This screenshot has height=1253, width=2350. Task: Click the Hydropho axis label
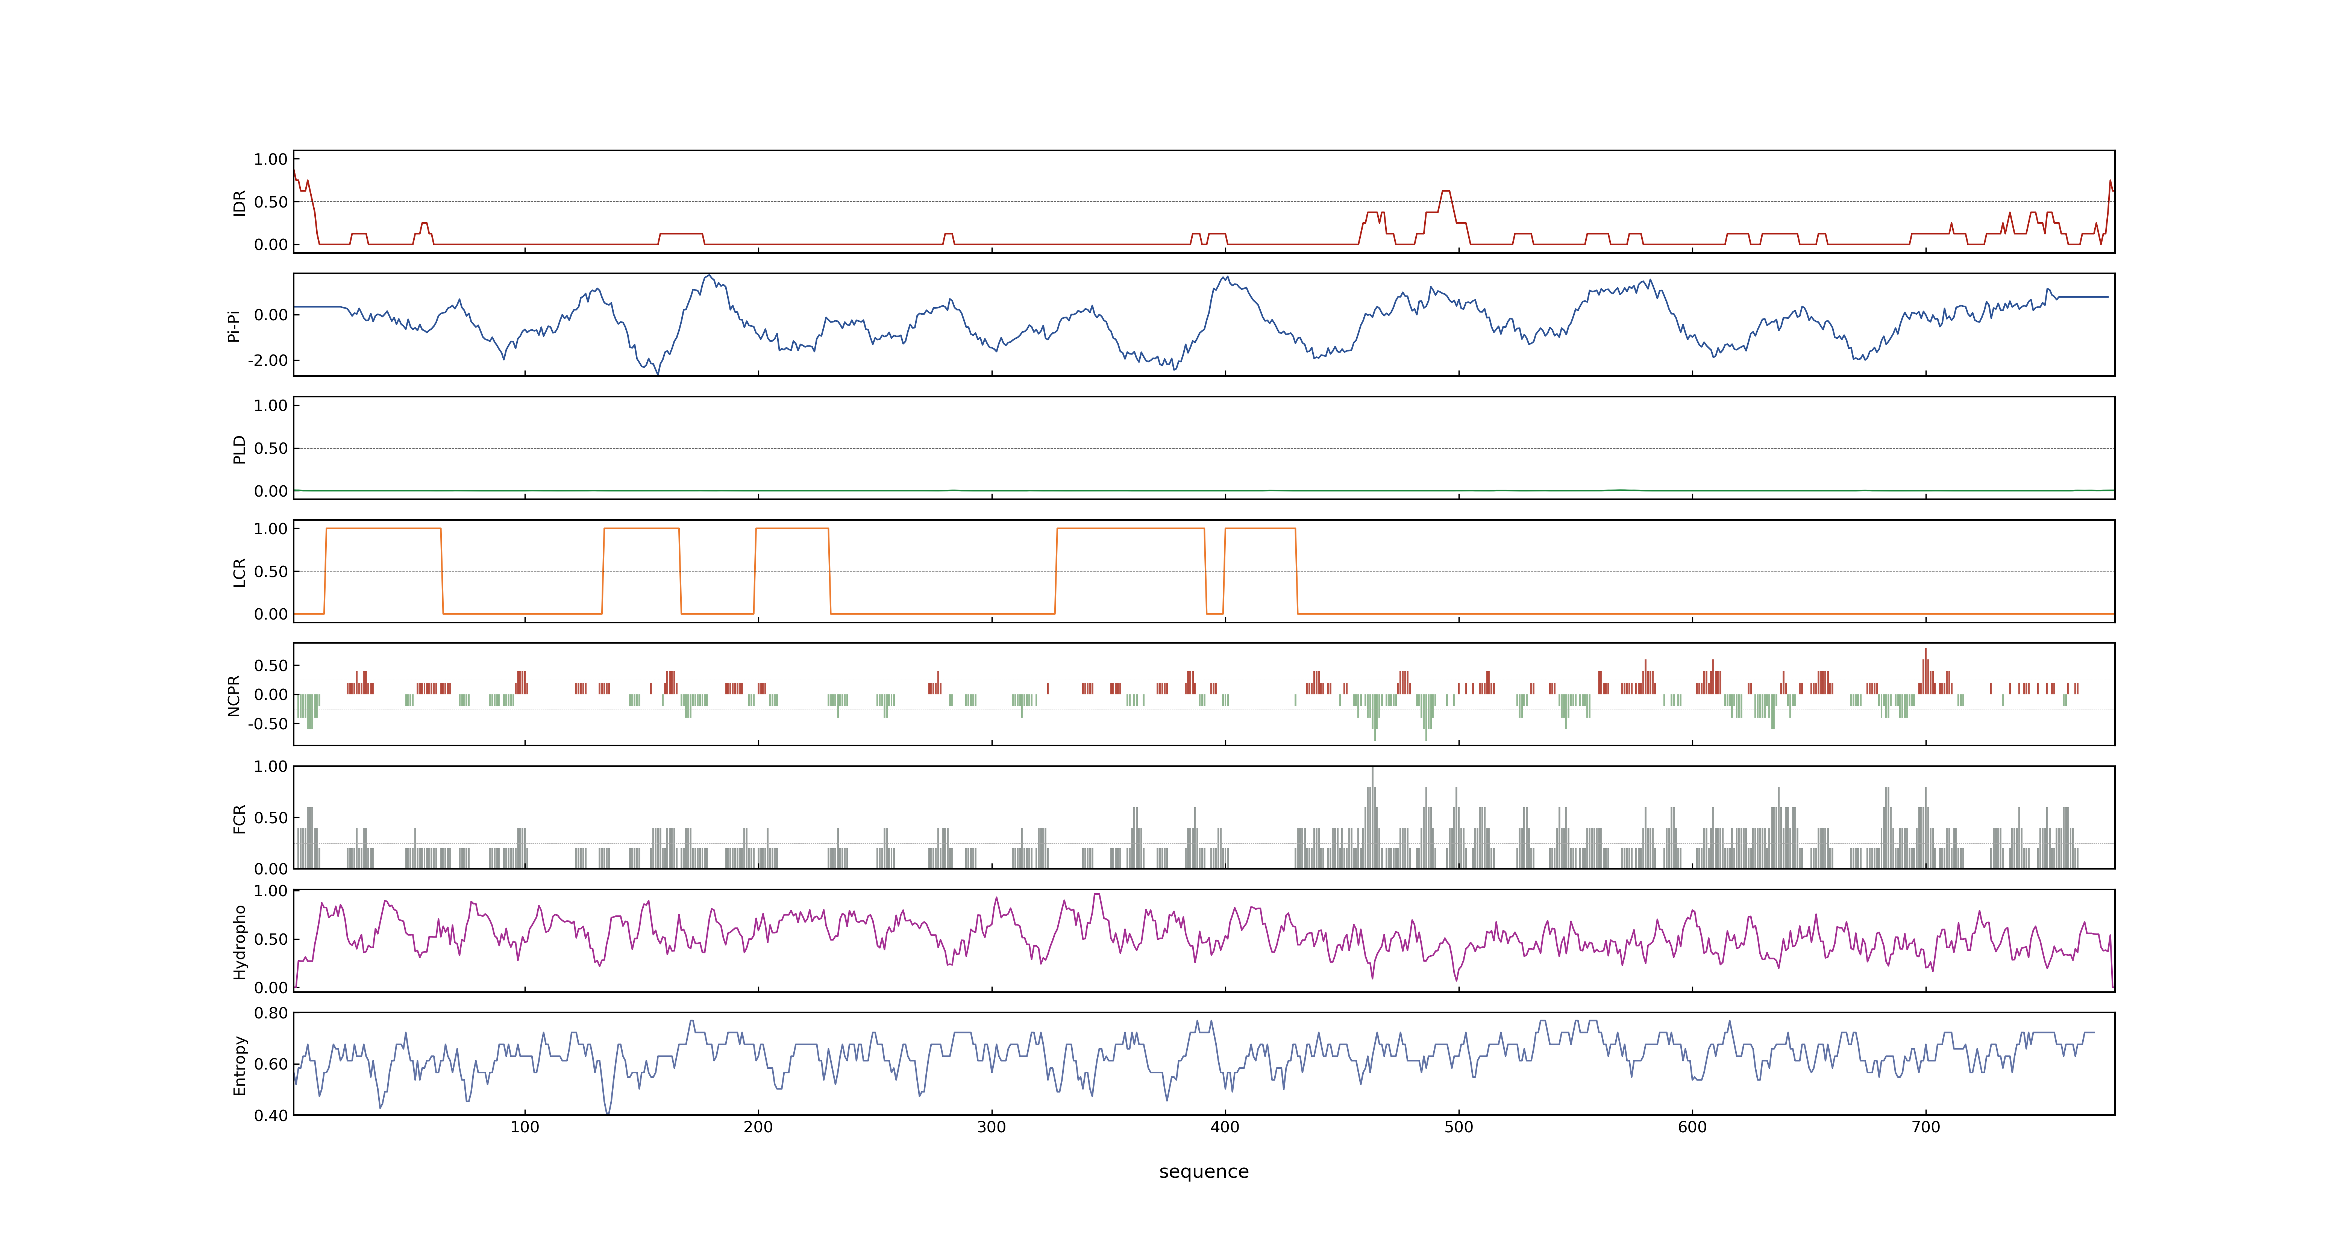pyautogui.click(x=239, y=942)
